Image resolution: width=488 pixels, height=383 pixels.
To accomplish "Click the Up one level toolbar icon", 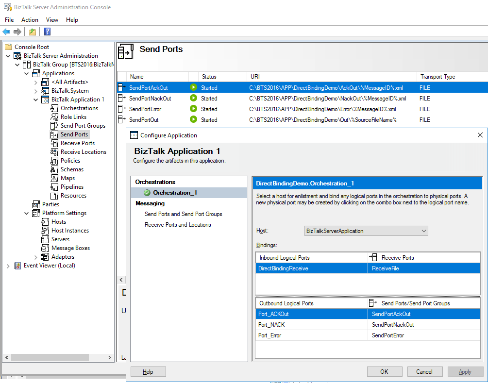I will point(33,32).
